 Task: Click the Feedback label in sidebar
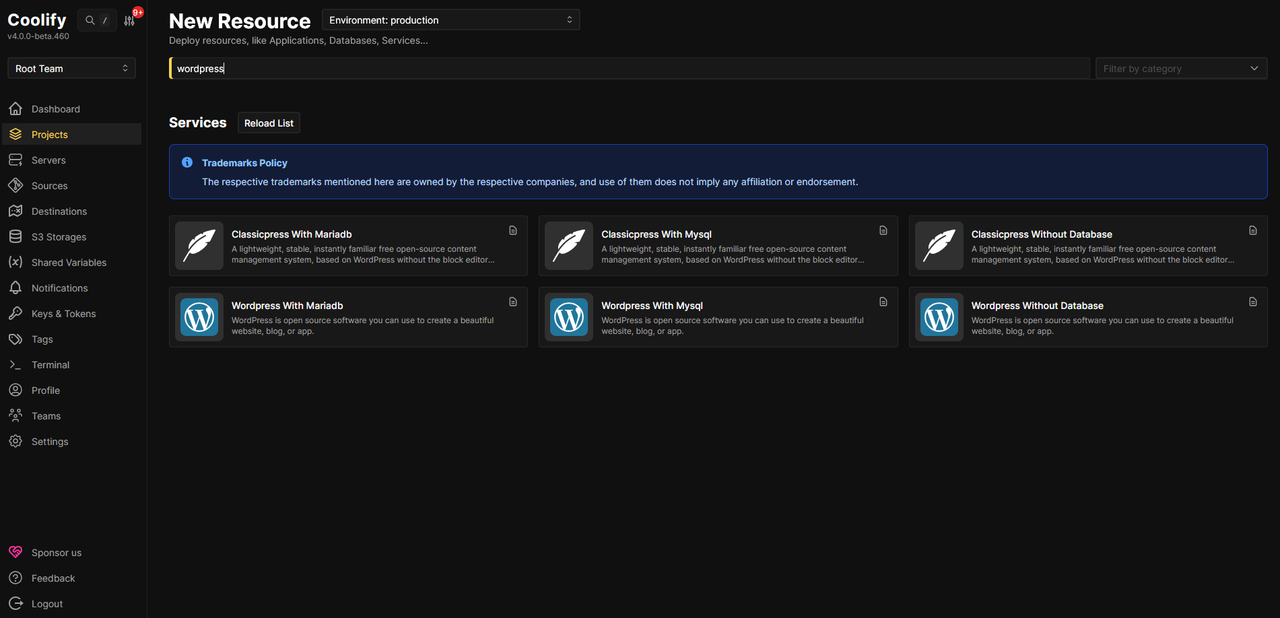point(53,578)
